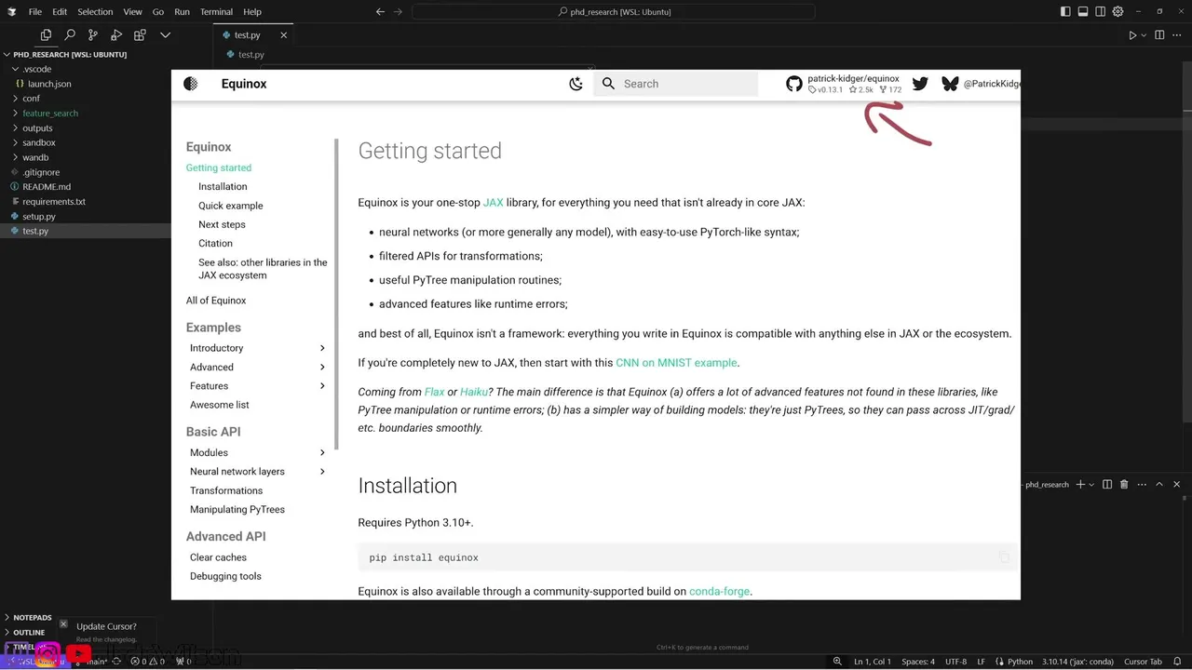Click the notifications bell in status bar
The width and height of the screenshot is (1192, 670).
(1178, 662)
